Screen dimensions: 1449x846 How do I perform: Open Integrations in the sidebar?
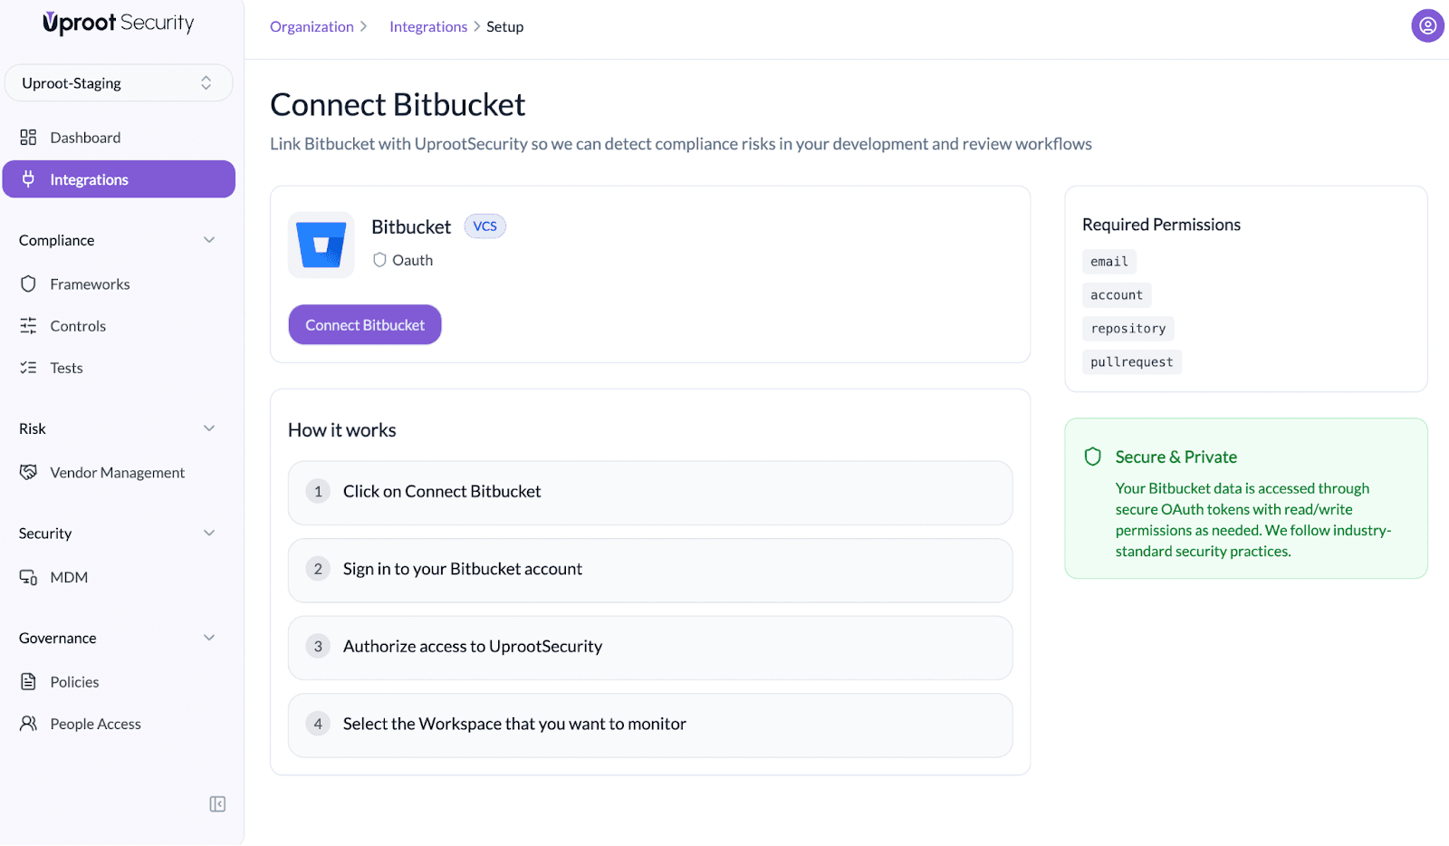(119, 179)
